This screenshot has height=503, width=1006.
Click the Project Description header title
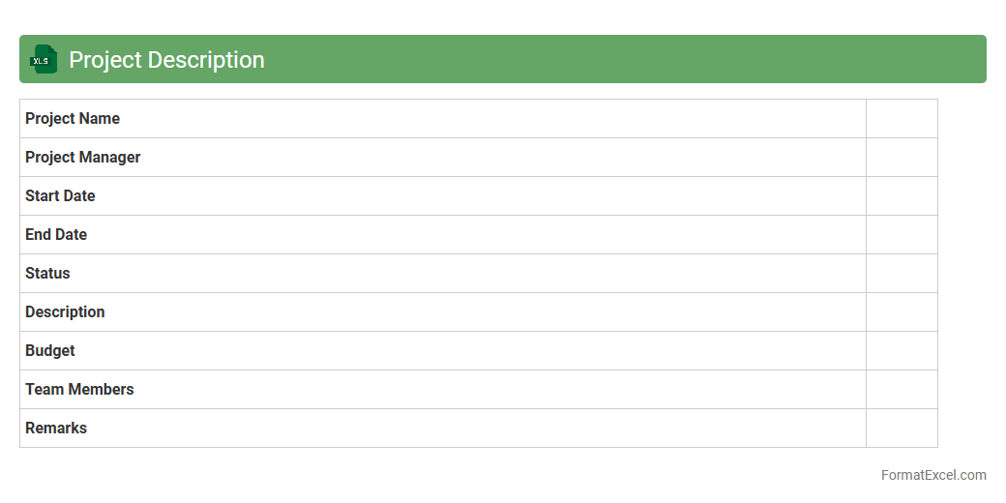pos(166,60)
